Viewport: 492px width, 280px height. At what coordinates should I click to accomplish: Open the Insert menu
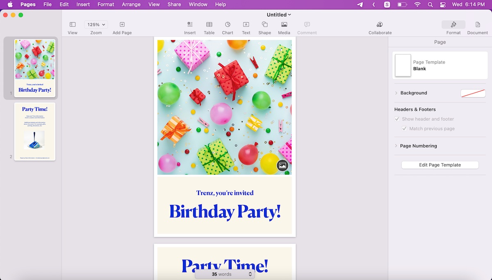pos(83,5)
